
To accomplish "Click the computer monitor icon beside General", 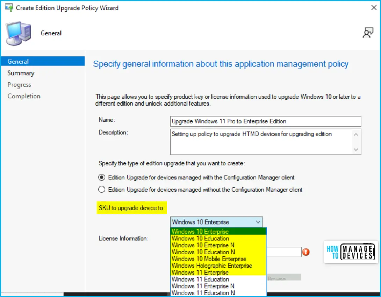I will (x=19, y=33).
